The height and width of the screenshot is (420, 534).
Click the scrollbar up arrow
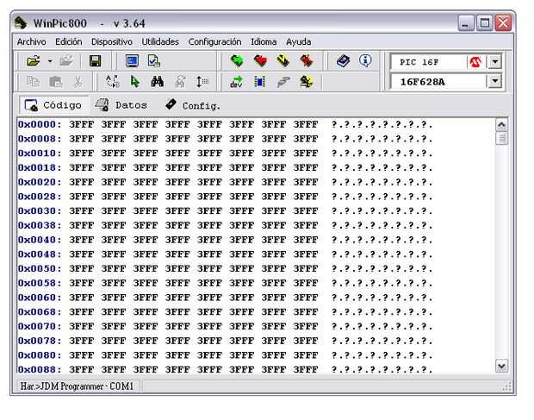501,125
